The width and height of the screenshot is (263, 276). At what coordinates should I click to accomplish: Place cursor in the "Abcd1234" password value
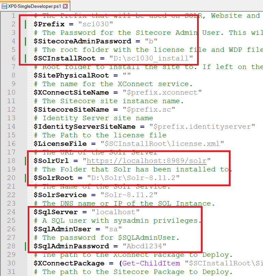(x=144, y=246)
